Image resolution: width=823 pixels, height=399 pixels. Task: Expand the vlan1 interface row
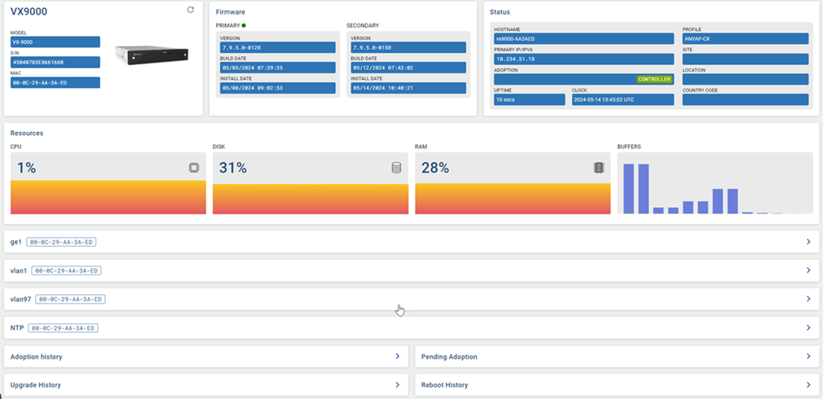click(x=808, y=270)
